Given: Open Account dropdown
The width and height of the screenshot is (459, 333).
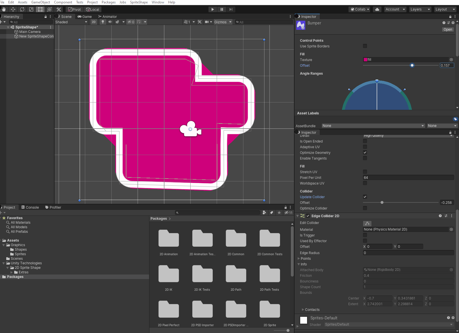Looking at the screenshot, I should (395, 9).
